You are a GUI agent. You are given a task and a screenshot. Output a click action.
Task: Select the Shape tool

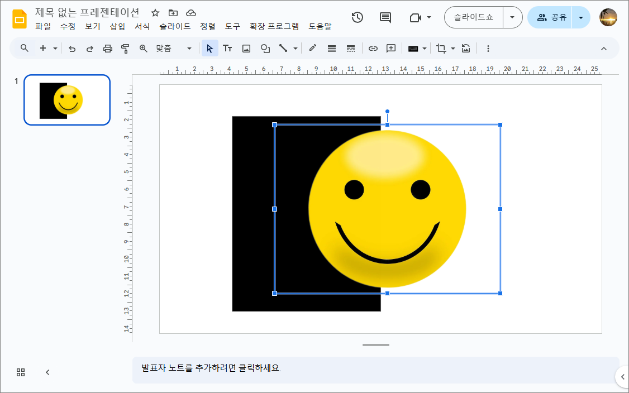265,49
